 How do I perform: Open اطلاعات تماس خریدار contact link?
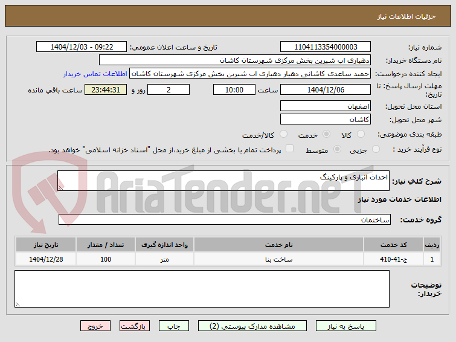pos(95,74)
